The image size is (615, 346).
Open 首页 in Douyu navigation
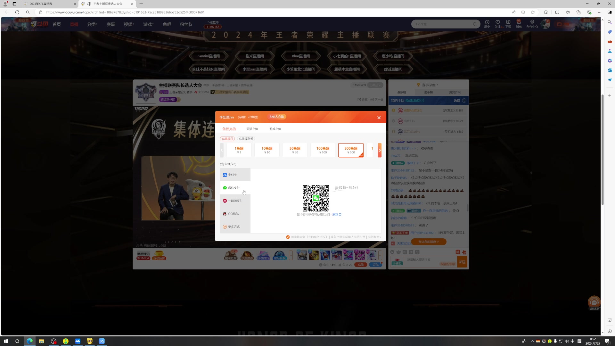click(57, 24)
